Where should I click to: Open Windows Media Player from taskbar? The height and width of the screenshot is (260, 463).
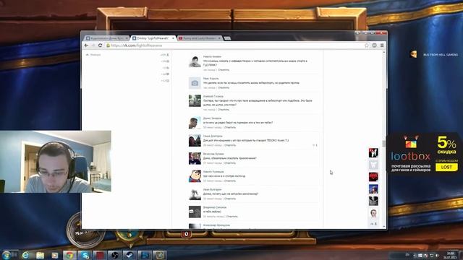pyautogui.click(x=55, y=255)
